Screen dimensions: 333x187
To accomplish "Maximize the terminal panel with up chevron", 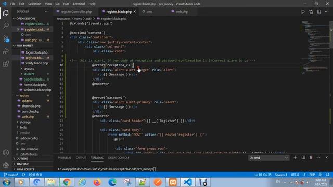I will pos(319,158).
